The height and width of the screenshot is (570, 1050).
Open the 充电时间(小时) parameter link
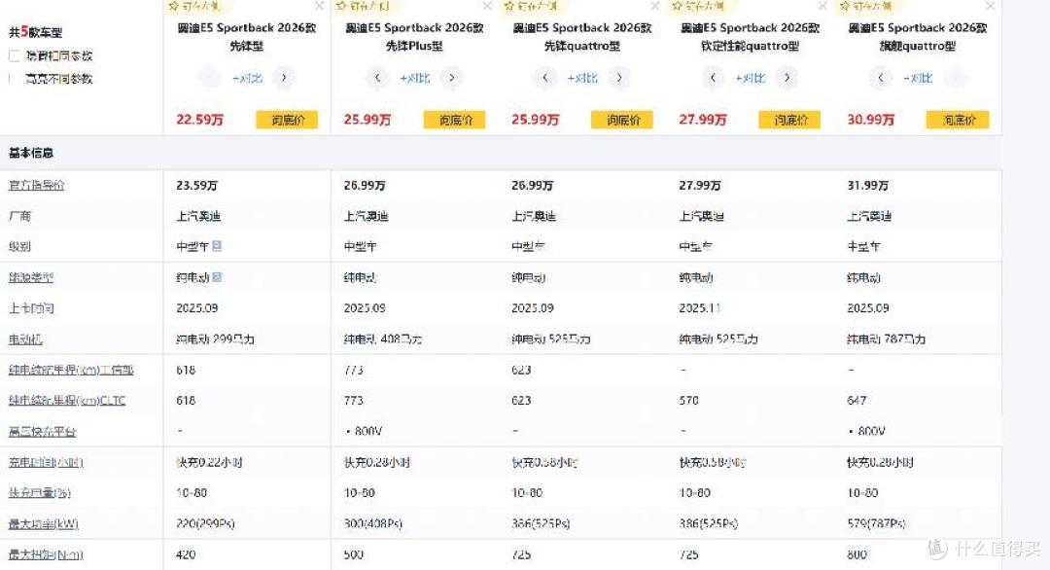coord(46,463)
